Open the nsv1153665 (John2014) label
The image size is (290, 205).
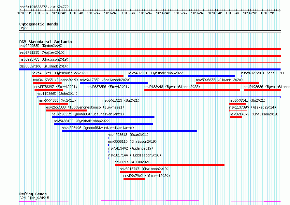[57, 94]
